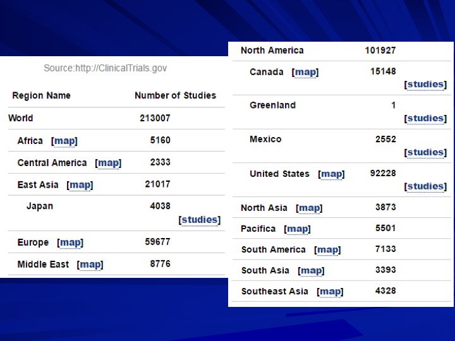This screenshot has width=455, height=341.
Task: Open the United States map link
Action: pyautogui.click(x=331, y=174)
